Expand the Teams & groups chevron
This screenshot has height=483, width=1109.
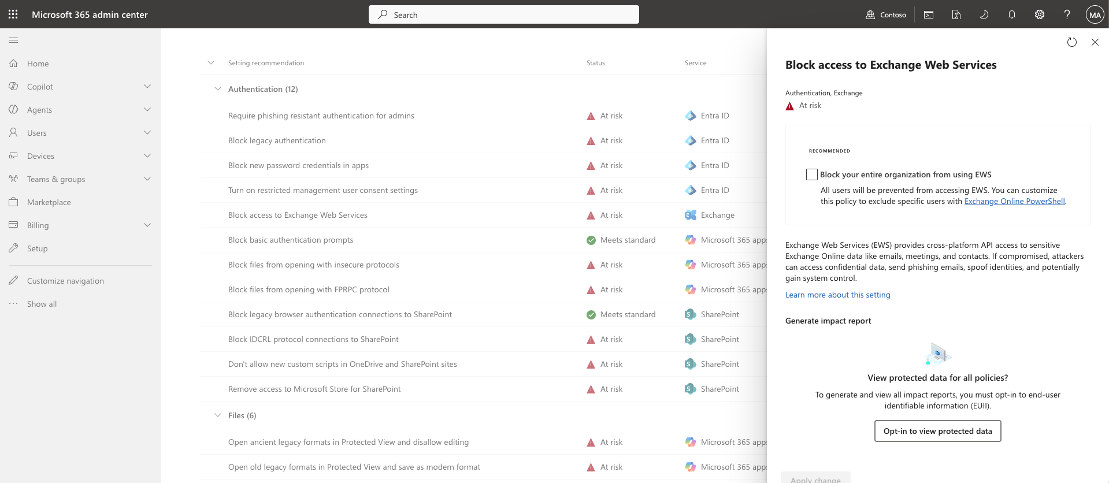pyautogui.click(x=147, y=179)
